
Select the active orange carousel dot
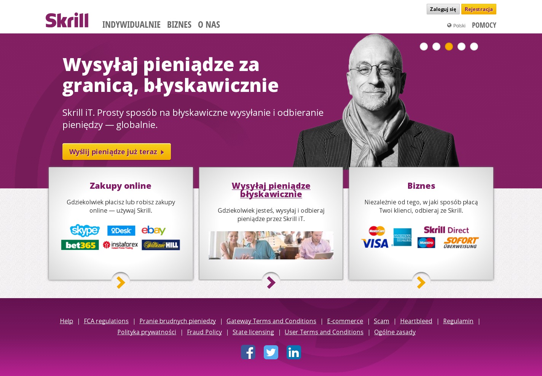[449, 46]
